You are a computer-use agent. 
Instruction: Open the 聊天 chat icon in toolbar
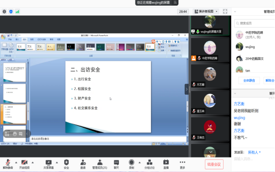[116, 162]
